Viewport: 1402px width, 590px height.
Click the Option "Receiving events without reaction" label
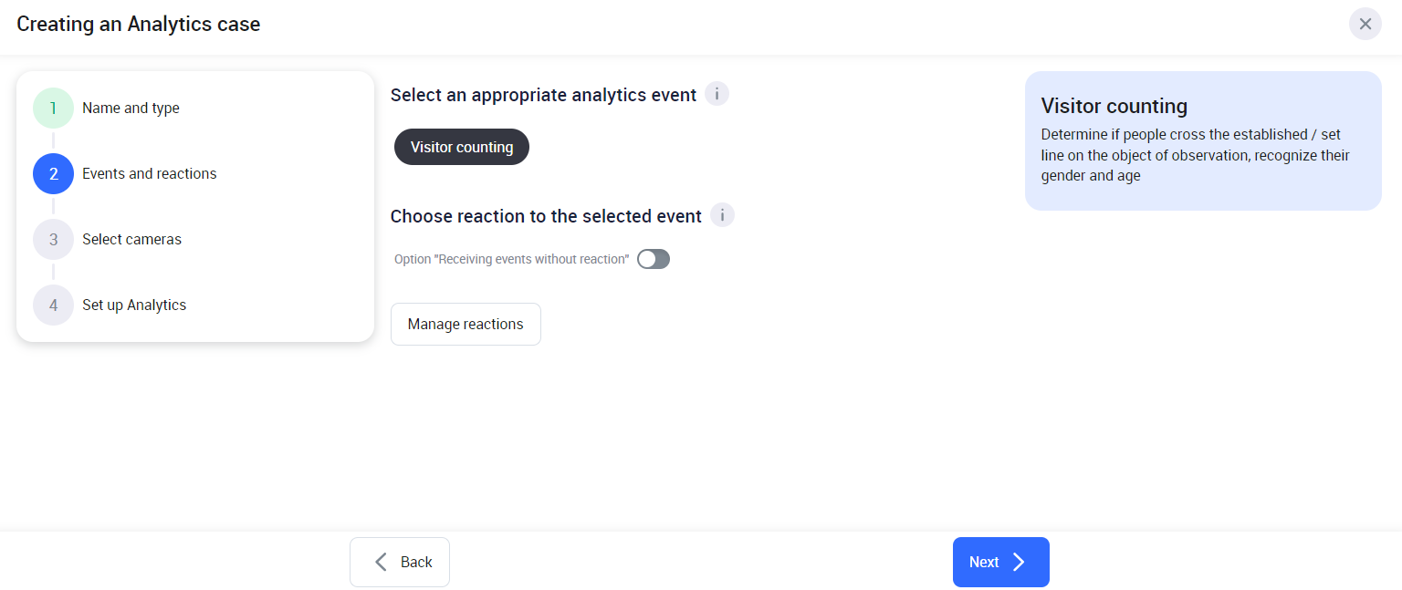pyautogui.click(x=512, y=259)
